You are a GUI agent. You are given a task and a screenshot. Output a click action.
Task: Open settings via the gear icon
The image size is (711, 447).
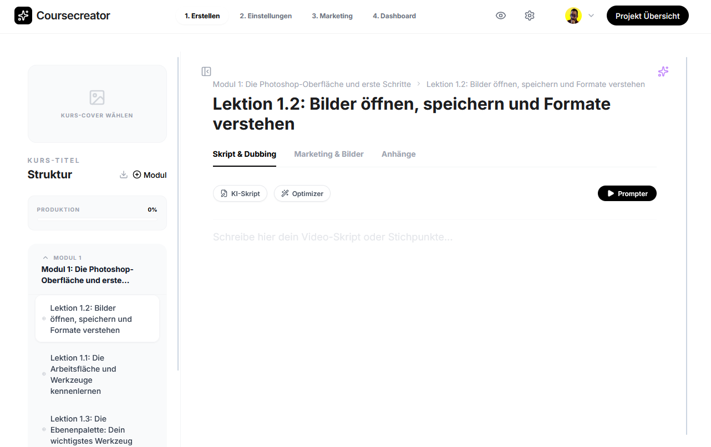tap(530, 16)
